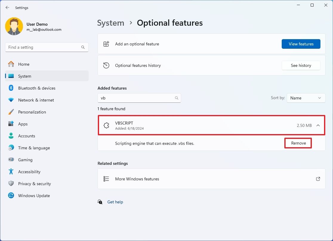Click the More Windows features list icon

[x=106, y=179]
